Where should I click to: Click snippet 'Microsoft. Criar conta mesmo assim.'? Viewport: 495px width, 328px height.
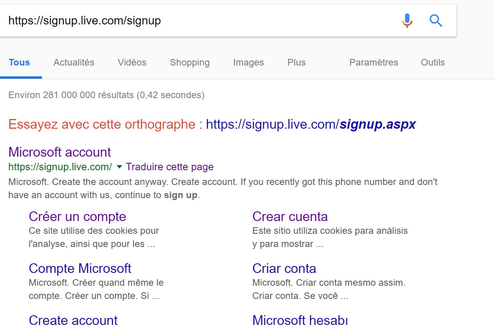(329, 289)
